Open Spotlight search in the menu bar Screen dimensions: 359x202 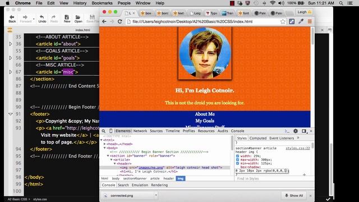(x=341, y=3)
